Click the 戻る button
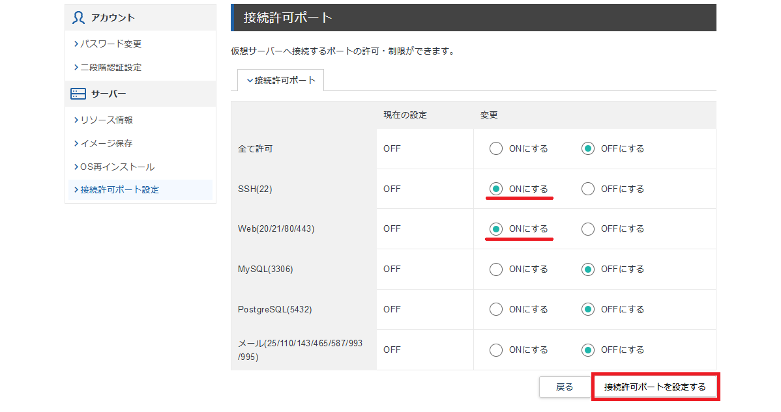781x412 pixels. coord(564,387)
